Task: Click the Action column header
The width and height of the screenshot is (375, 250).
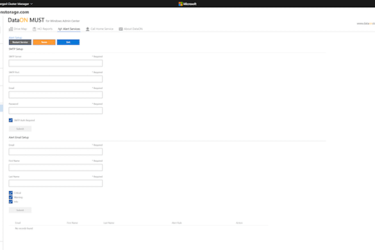Action: tap(239, 222)
